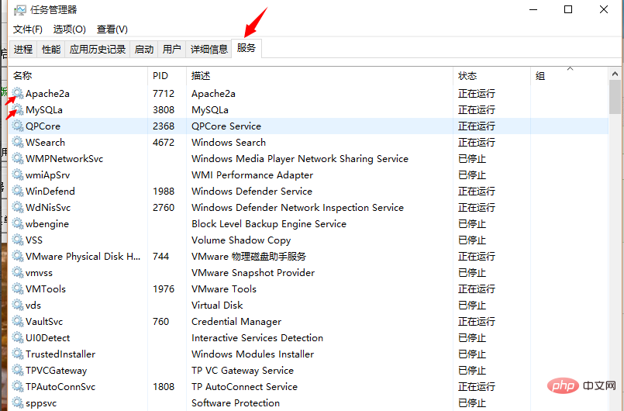Viewport: 624px width, 411px height.
Task: Click PID 7712 cell
Action: point(164,94)
